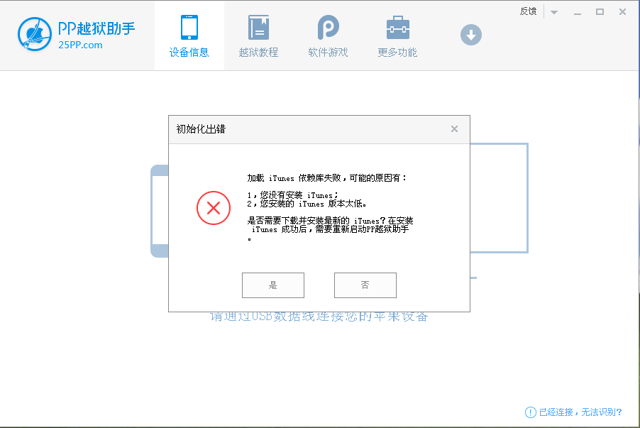Open the 反馈 feedback menu
Screen dimensions: 640x428
[527, 11]
